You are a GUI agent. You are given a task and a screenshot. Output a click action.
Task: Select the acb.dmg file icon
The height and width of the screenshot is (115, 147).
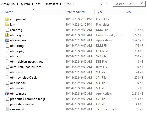7,30
